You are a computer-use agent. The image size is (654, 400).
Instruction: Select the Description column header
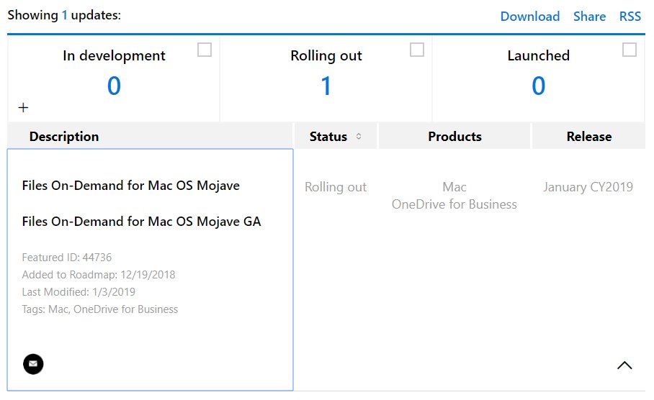(64, 137)
